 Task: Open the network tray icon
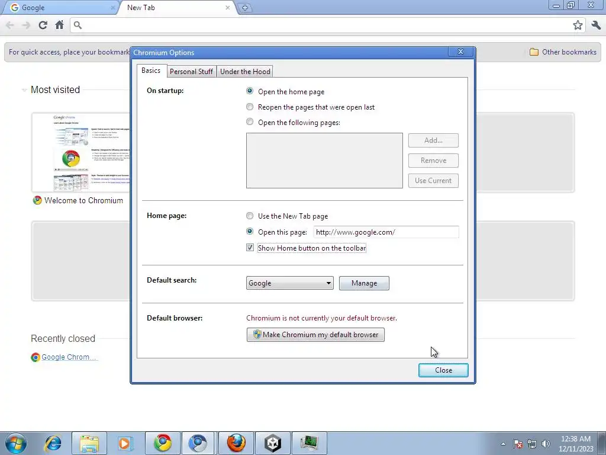(532, 444)
